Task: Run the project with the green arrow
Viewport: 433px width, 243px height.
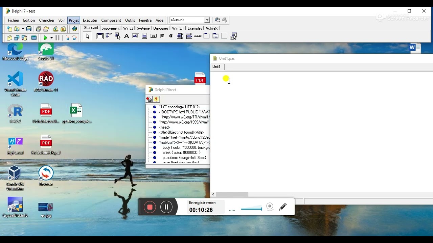Action: point(45,38)
